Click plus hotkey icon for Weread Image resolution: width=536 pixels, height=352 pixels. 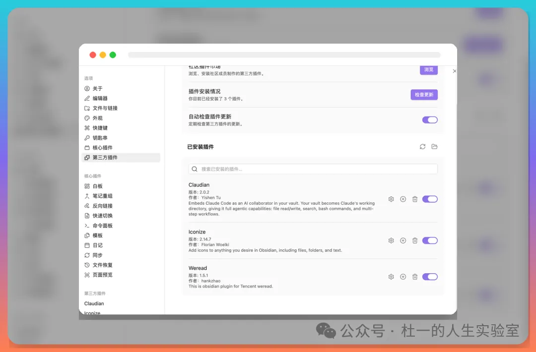(403, 277)
